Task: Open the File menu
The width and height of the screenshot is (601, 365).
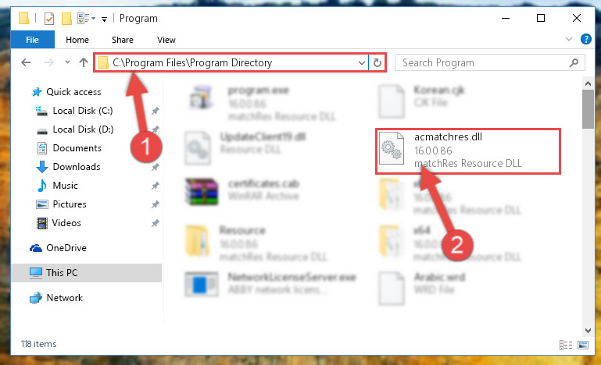Action: coord(33,40)
